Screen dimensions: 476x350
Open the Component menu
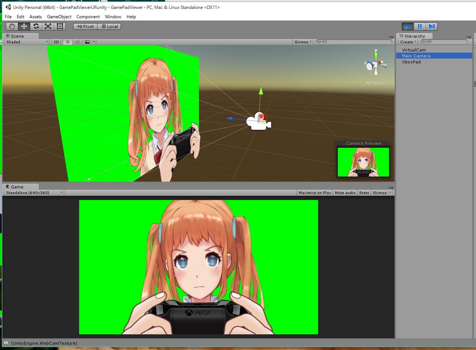[x=88, y=17]
